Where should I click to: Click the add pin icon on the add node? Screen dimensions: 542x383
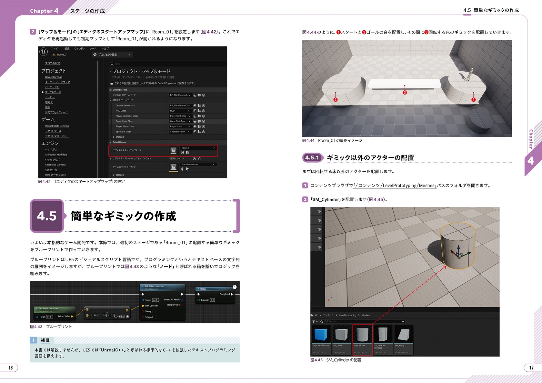(x=127, y=317)
